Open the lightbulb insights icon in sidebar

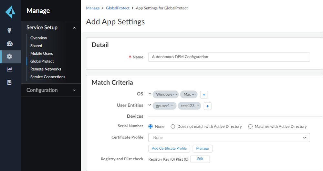[9, 30]
